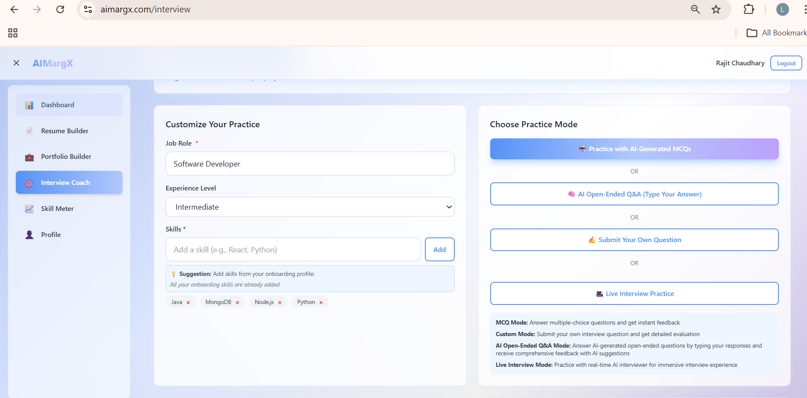The image size is (807, 398).
Task: Click the AIMargX logo
Action: [x=53, y=63]
